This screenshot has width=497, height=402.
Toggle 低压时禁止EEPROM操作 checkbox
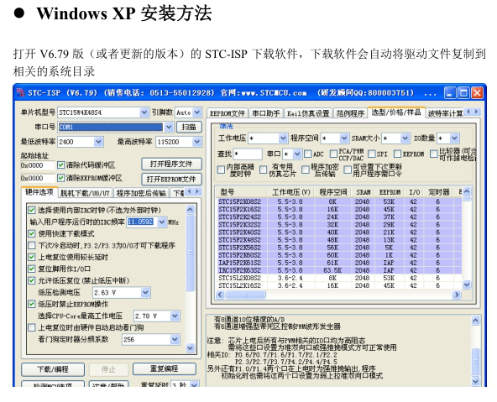pos(31,304)
